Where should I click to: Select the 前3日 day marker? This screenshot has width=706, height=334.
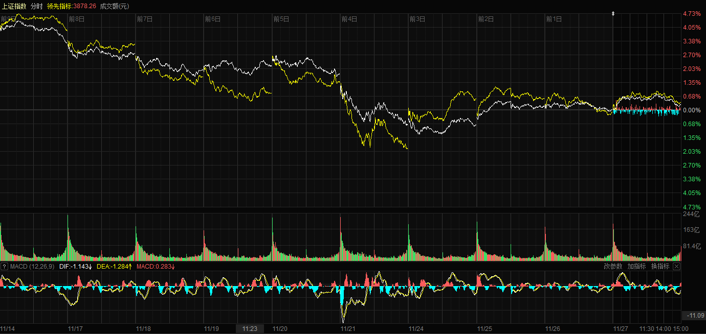(x=417, y=19)
